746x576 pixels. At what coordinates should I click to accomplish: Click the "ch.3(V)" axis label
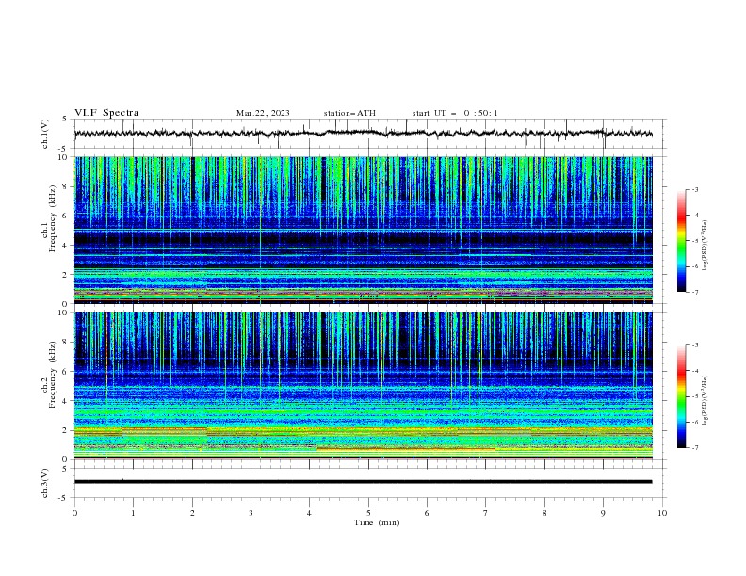pyautogui.click(x=45, y=483)
